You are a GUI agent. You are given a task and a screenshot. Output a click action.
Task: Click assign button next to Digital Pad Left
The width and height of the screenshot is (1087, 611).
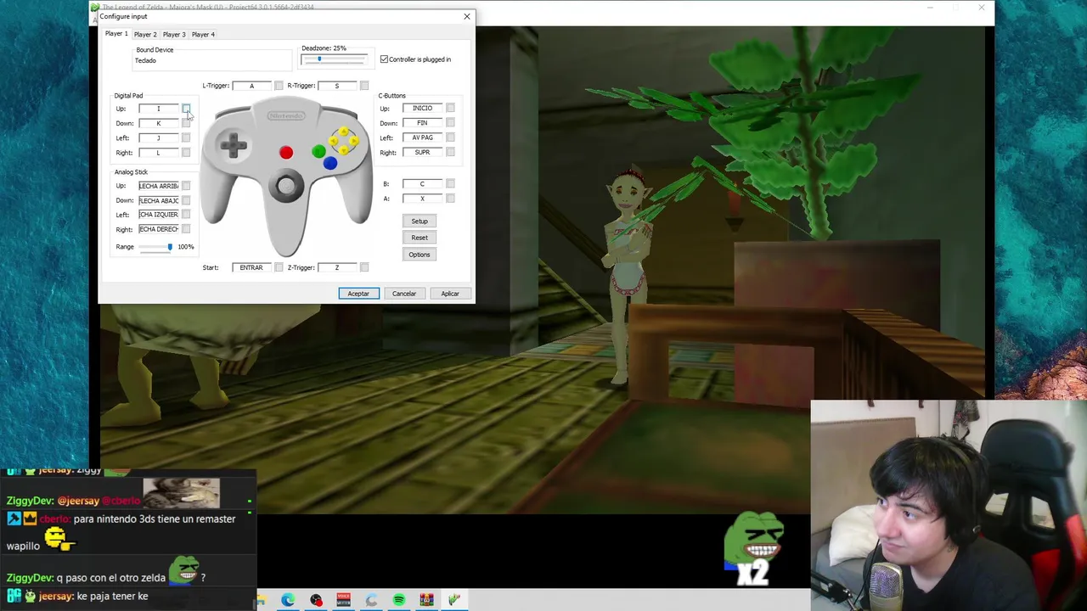coord(186,137)
